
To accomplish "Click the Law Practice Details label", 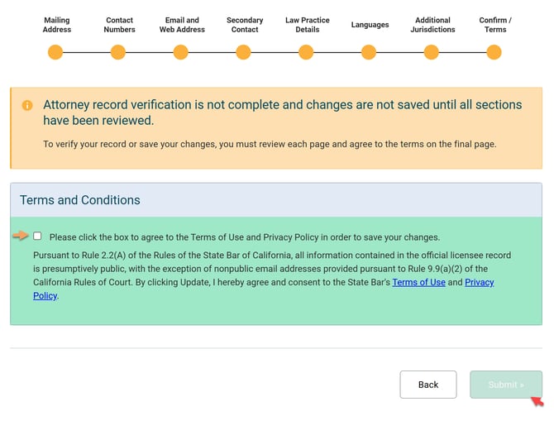I will coord(308,25).
